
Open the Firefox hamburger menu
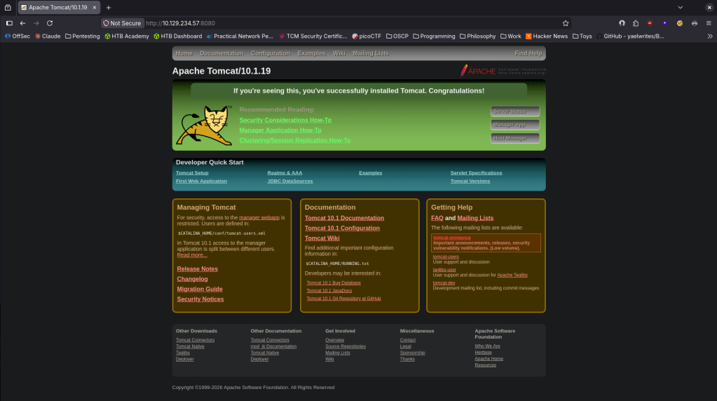708,23
